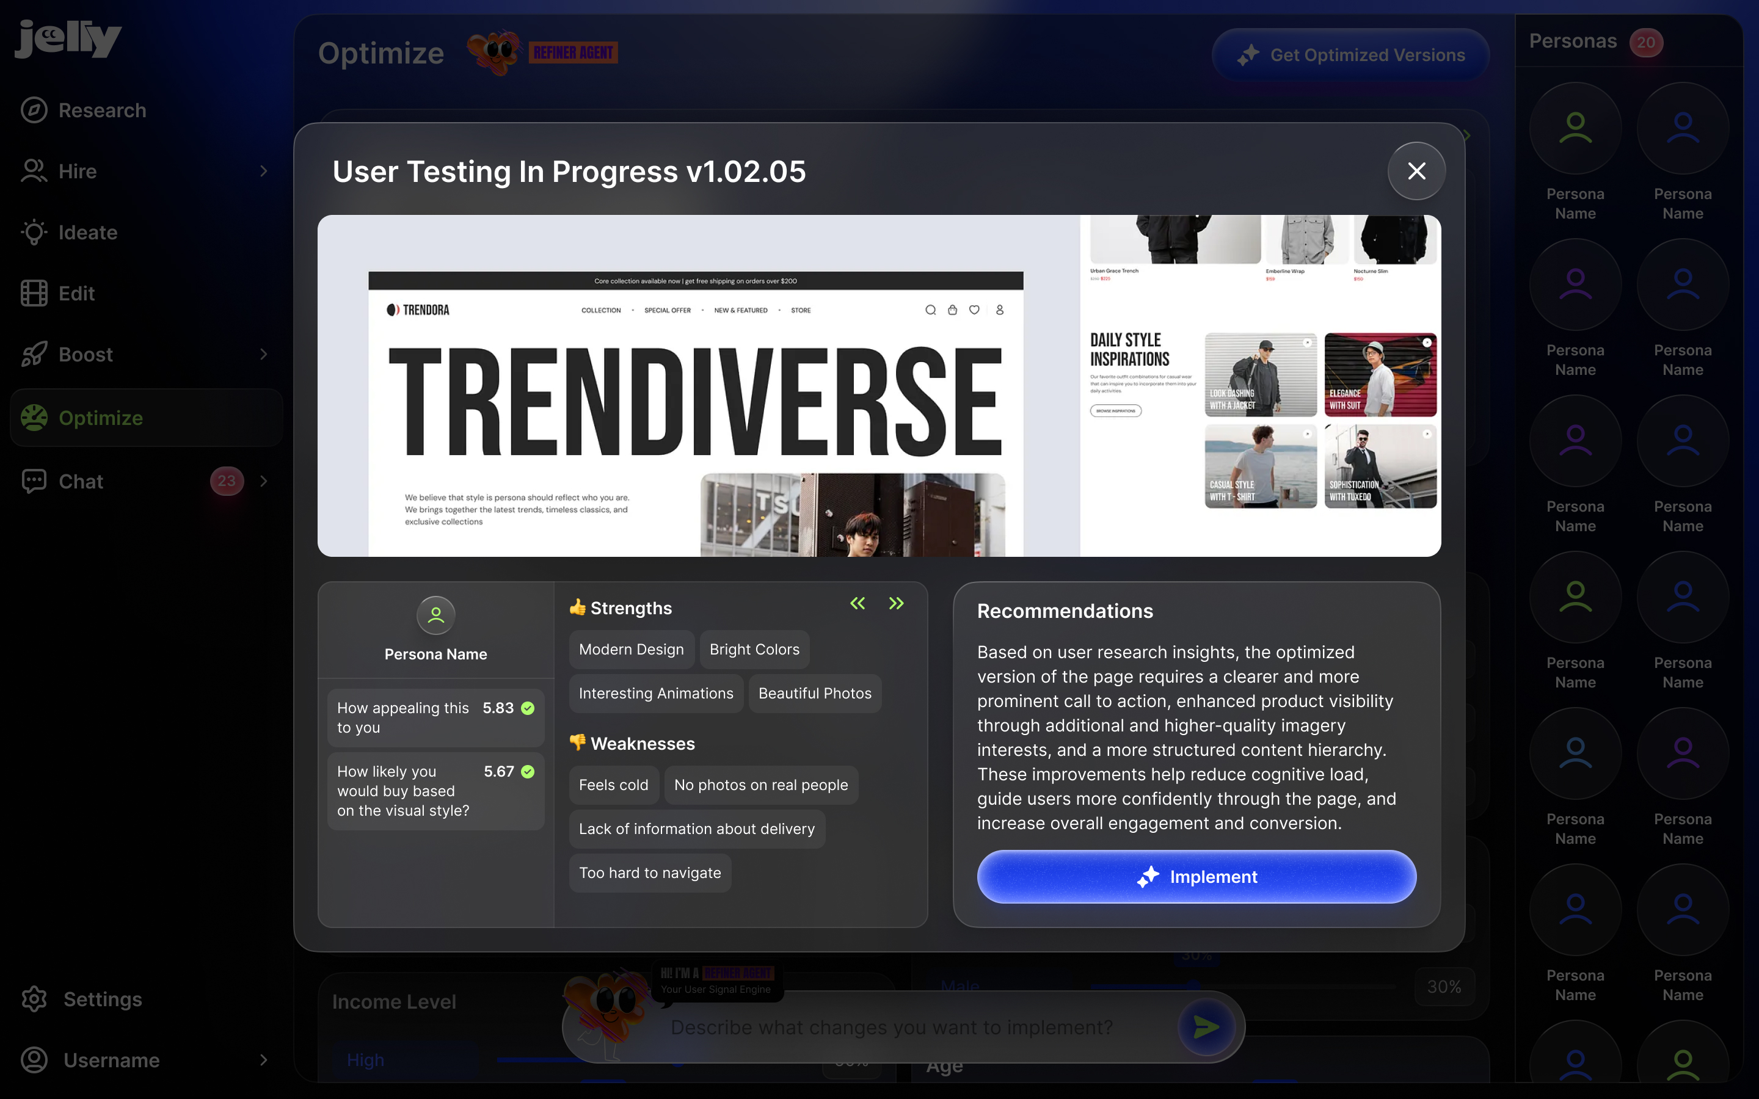Open the Optimize menu item
The height and width of the screenshot is (1099, 1759).
(100, 418)
